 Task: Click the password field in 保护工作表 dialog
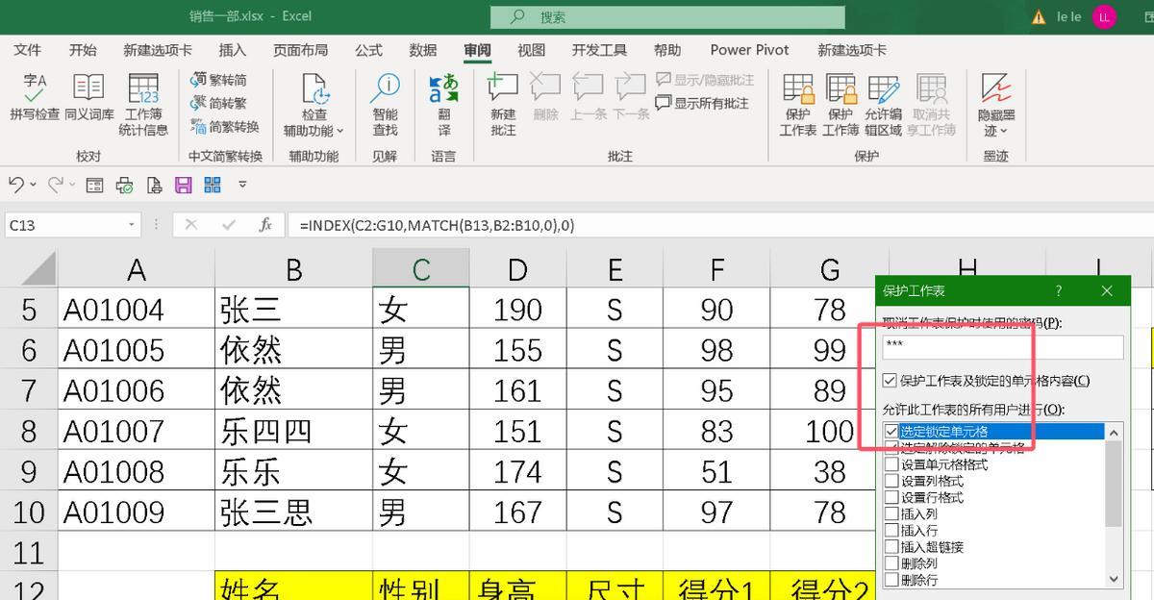(1003, 347)
